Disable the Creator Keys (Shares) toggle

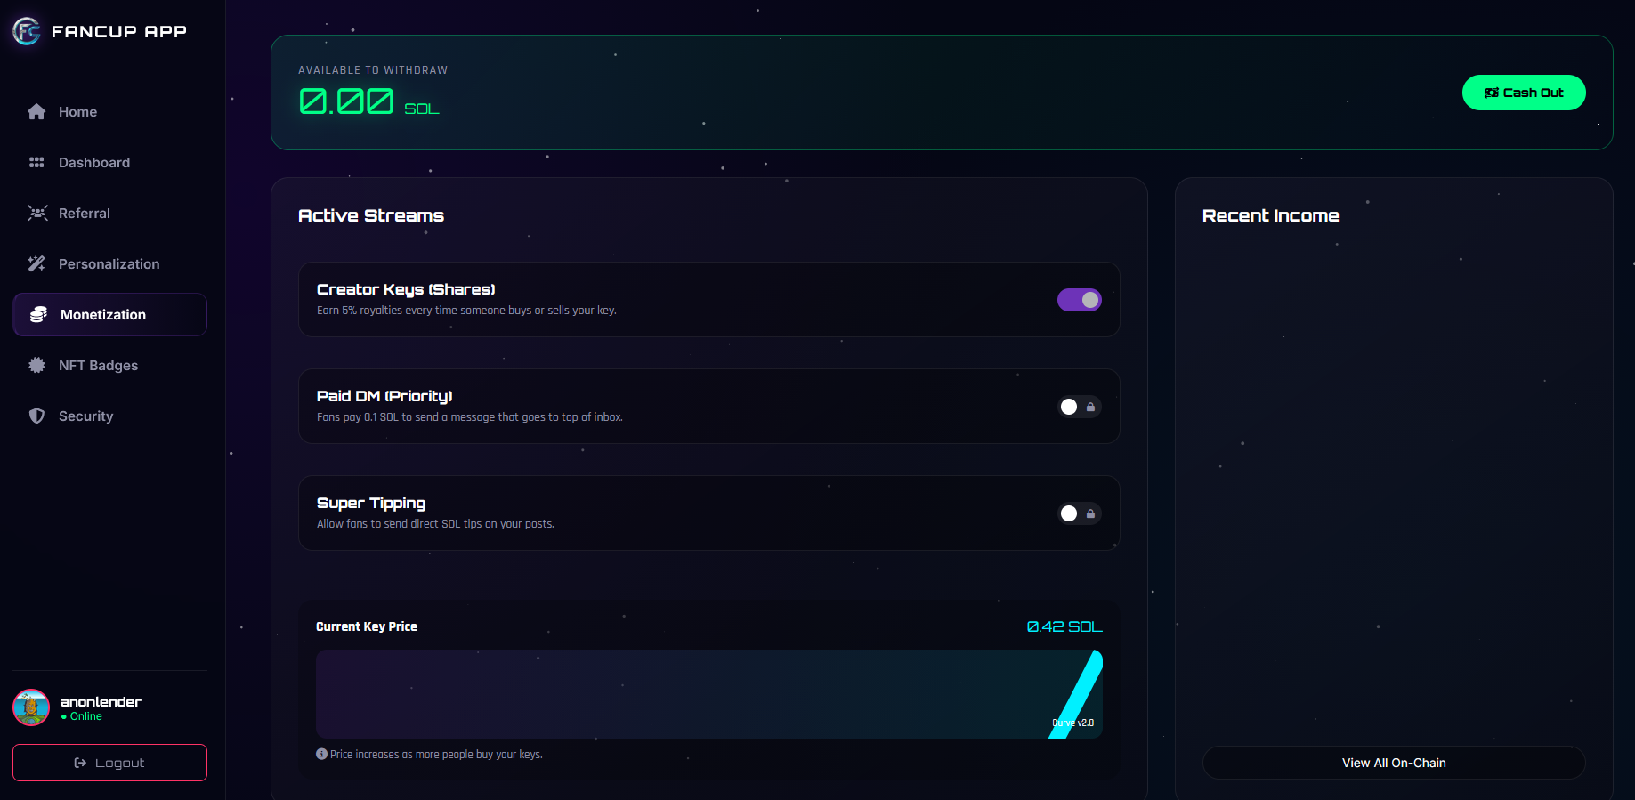1079,300
